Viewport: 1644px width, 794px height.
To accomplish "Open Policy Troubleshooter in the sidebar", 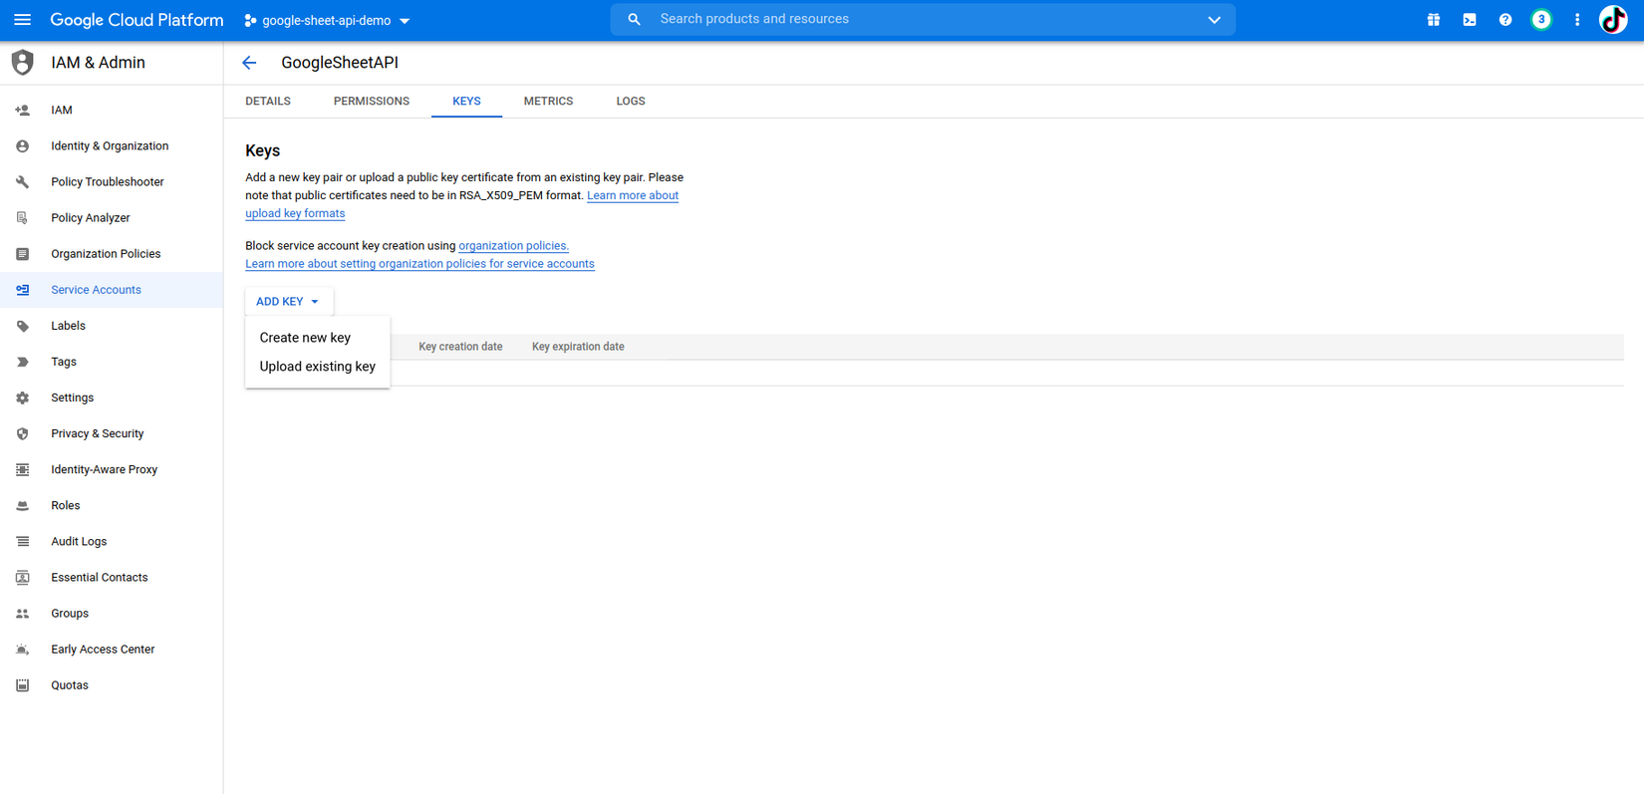I will click(x=112, y=182).
